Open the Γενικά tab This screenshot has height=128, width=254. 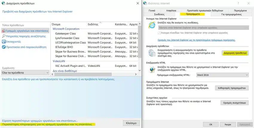click(x=152, y=10)
